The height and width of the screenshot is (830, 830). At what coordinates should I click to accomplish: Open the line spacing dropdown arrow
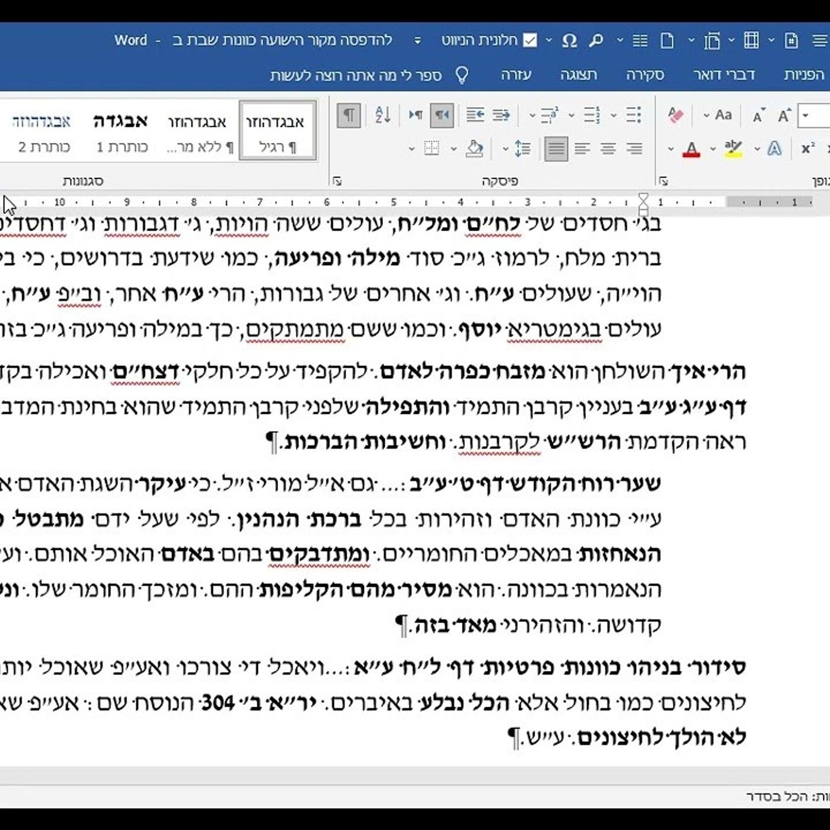(x=505, y=149)
